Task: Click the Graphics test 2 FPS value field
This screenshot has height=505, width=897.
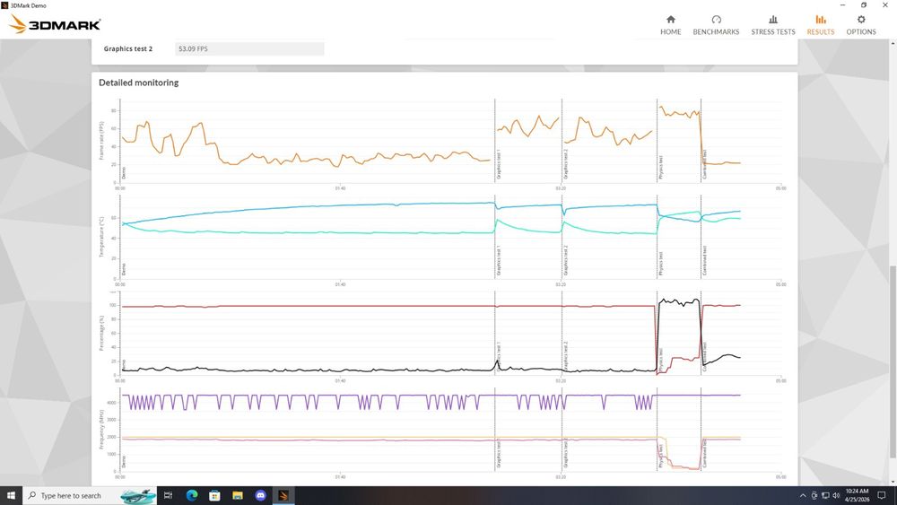Action: [249, 48]
